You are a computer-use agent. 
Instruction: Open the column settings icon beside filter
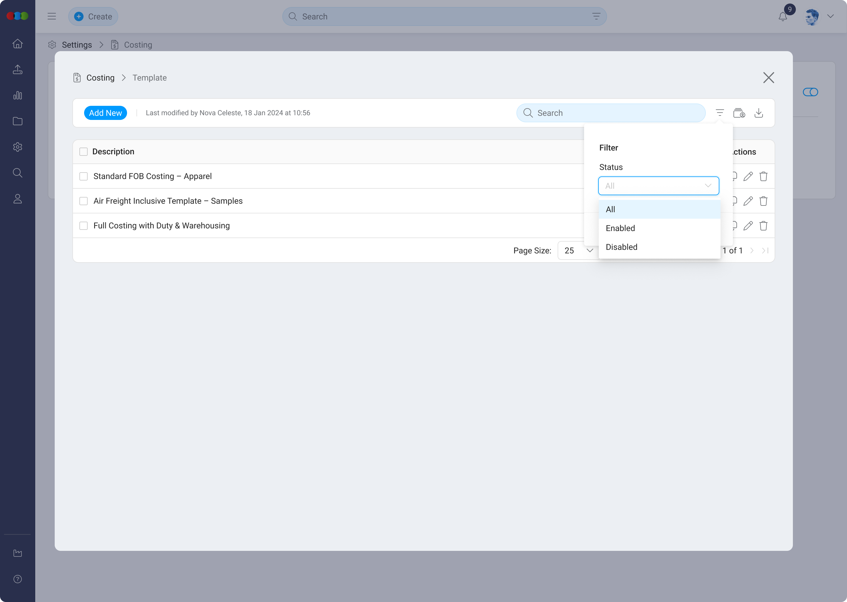tap(739, 113)
